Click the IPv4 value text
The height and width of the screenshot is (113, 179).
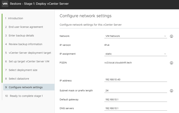pyautogui.click(x=107, y=45)
